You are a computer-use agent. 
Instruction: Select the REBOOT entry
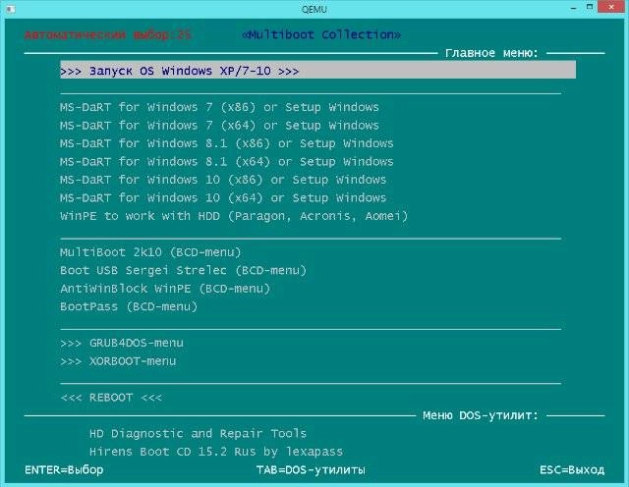click(x=111, y=397)
